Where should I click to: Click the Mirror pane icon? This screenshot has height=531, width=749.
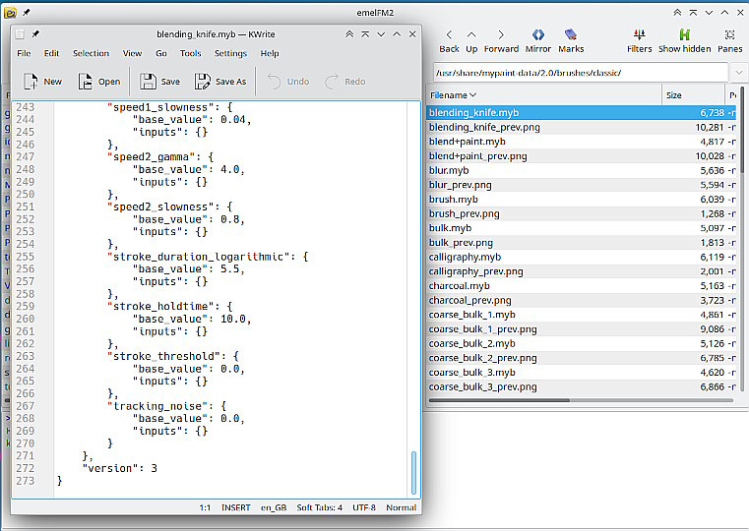coord(537,35)
